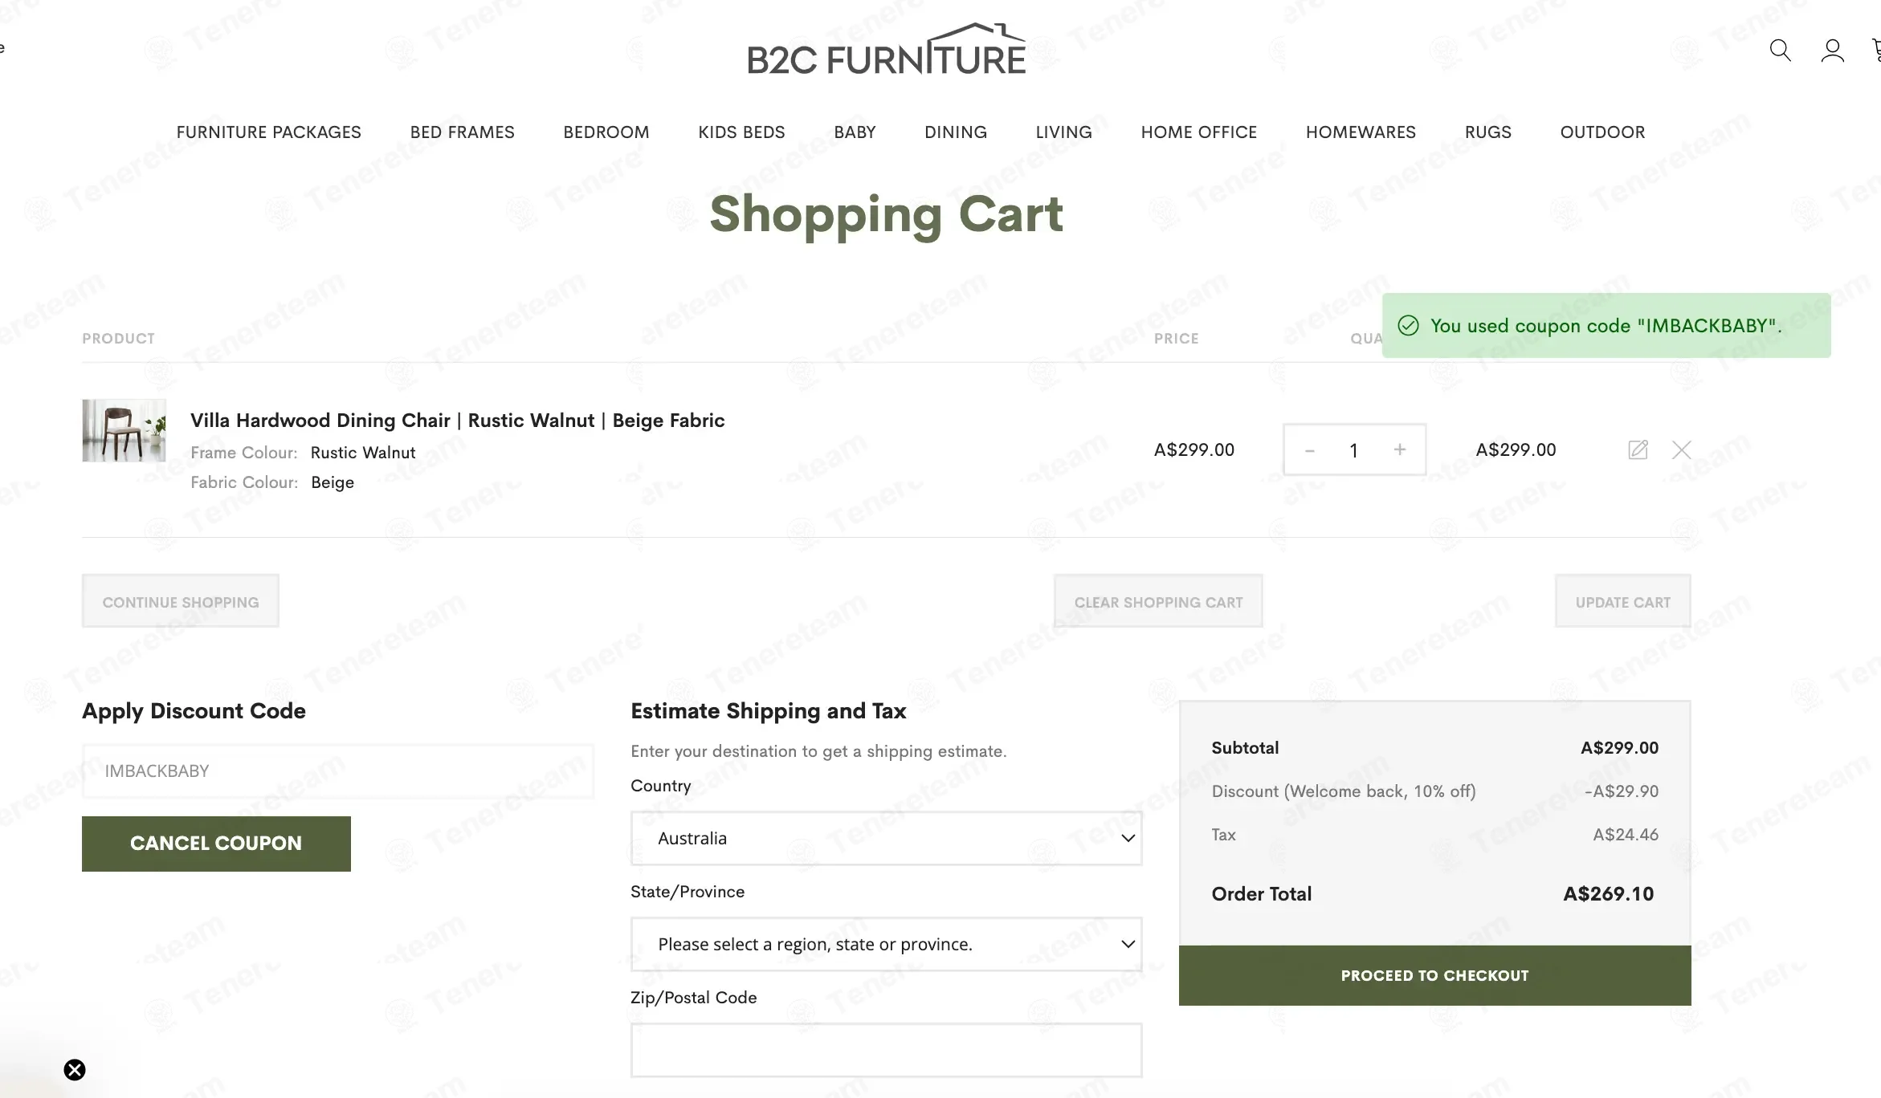Click Proceed to Checkout button
The width and height of the screenshot is (1881, 1098).
[x=1435, y=975]
